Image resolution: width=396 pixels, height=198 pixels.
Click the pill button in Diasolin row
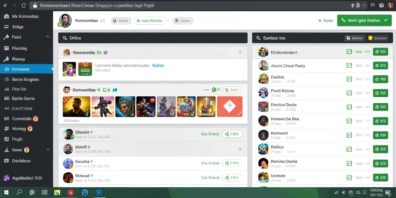232,134
